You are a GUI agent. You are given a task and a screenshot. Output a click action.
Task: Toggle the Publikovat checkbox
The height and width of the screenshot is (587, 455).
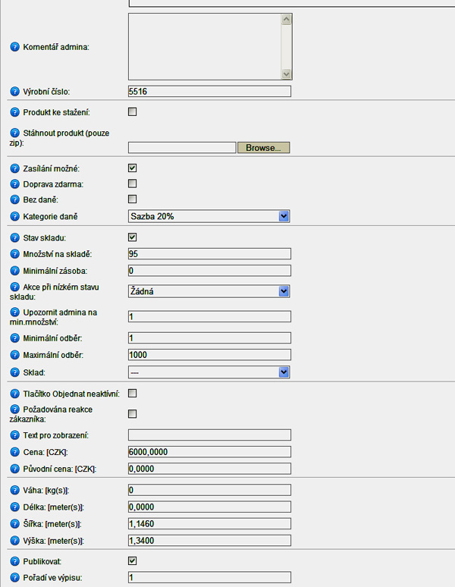coord(133,560)
